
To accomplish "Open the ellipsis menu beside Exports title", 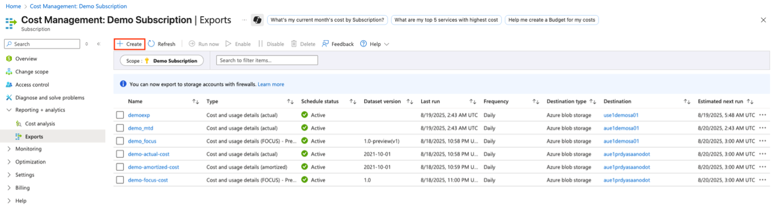I will click(x=244, y=20).
